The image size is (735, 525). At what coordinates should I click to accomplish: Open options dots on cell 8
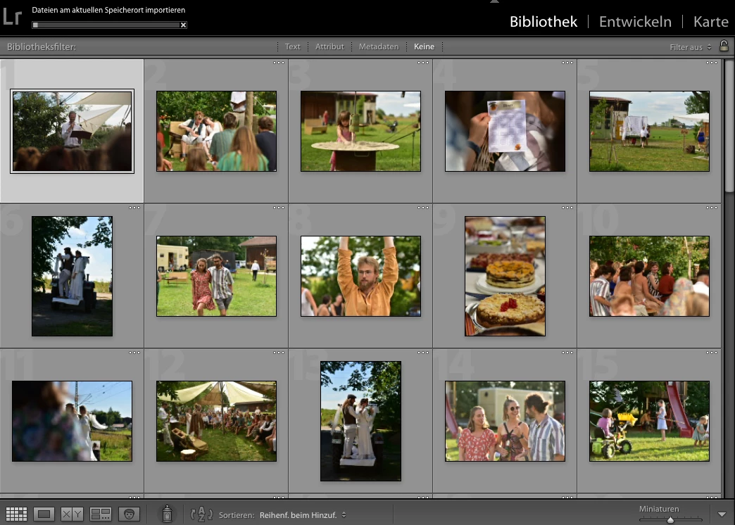[x=423, y=207]
